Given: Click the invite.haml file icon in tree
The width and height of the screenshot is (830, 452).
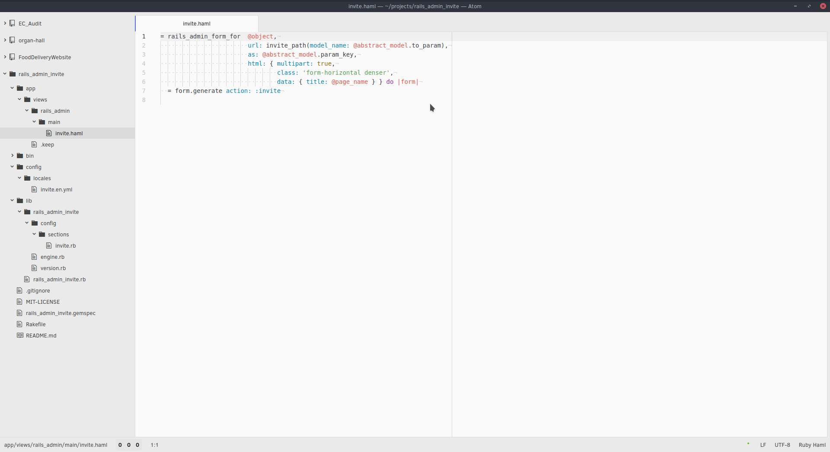Looking at the screenshot, I should click(x=49, y=133).
